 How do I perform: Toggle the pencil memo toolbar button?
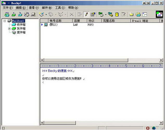(86, 14)
